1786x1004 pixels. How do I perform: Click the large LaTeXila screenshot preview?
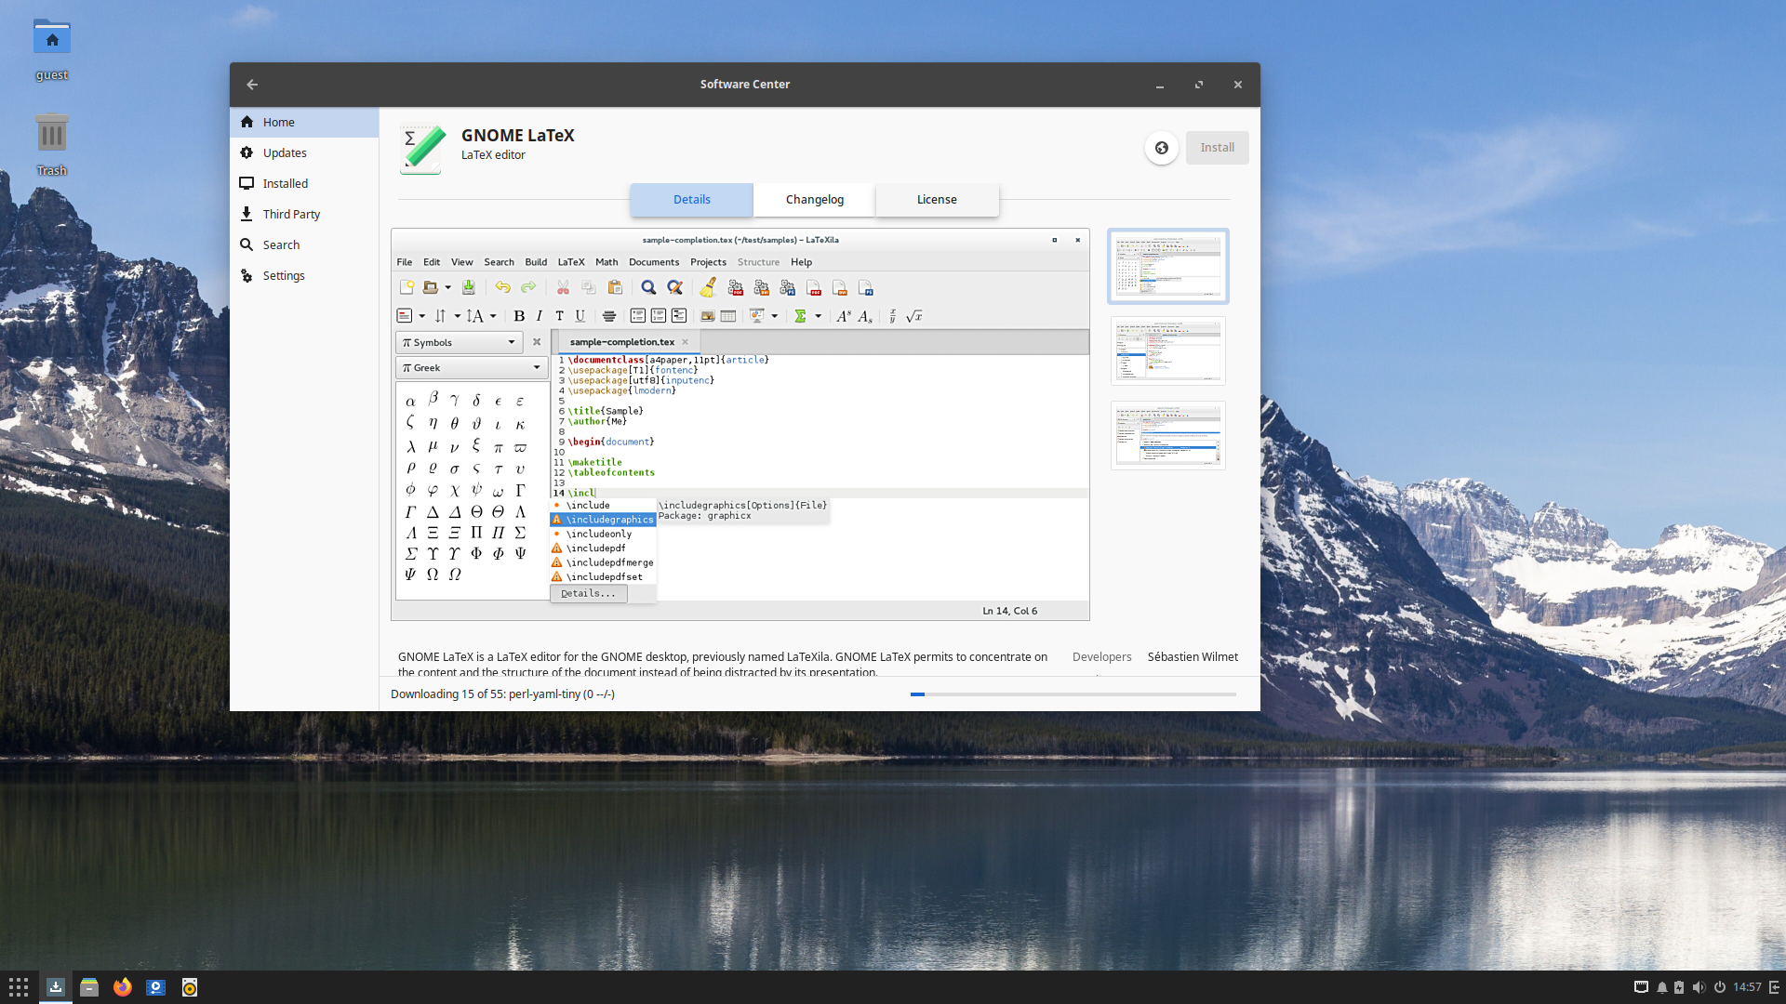click(740, 425)
